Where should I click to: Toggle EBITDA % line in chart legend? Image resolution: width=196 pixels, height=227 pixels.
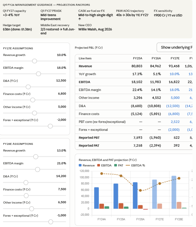(x=135, y=165)
